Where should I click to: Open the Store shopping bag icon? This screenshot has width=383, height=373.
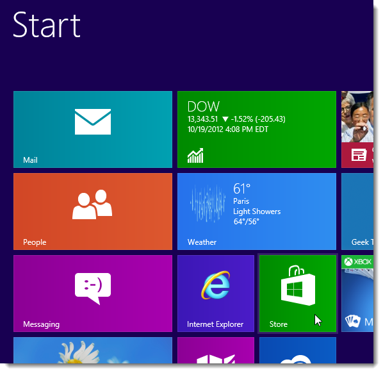click(298, 285)
